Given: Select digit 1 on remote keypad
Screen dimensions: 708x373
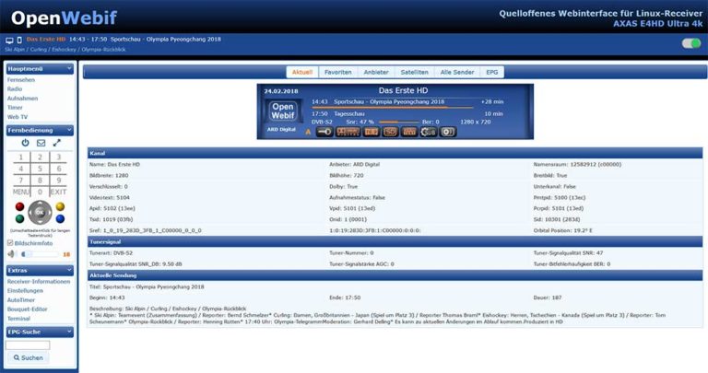Looking at the screenshot, I should coord(21,157).
